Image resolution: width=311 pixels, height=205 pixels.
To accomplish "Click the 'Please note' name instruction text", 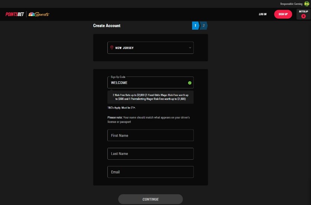I will (149, 120).
